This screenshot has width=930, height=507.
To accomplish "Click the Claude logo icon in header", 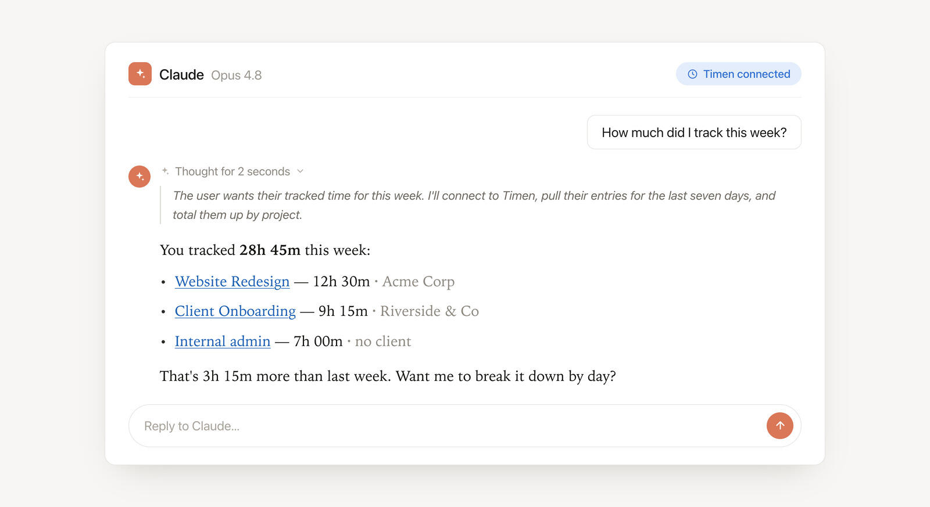I will [140, 74].
